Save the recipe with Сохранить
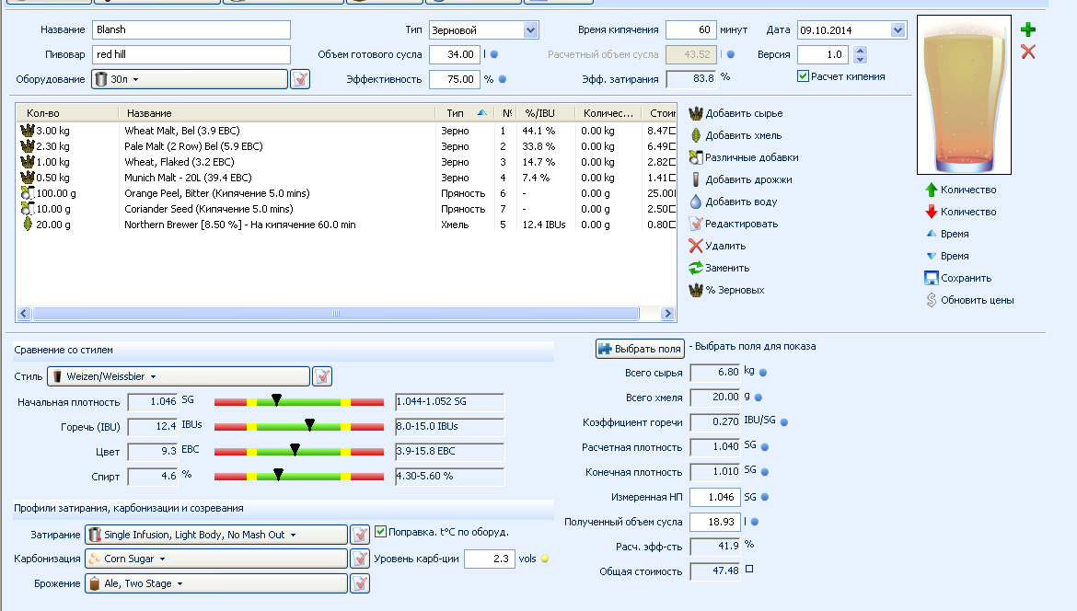This screenshot has height=611, width=1077. pos(932,278)
